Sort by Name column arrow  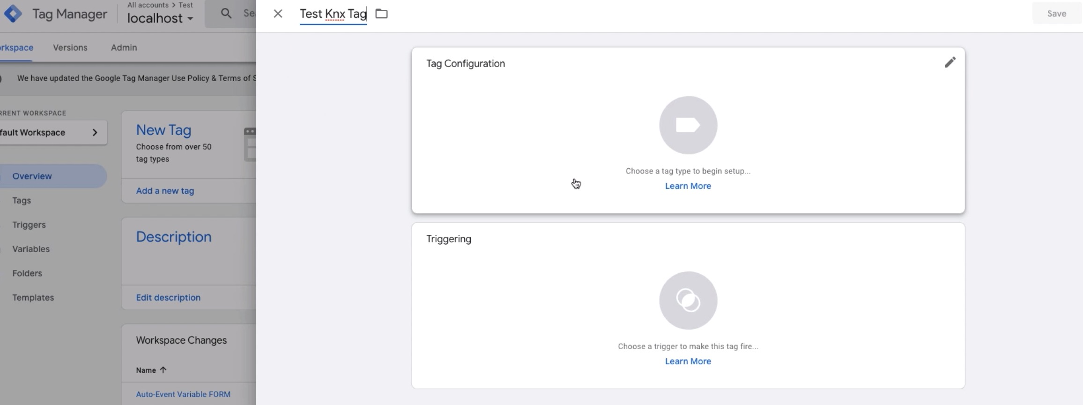pos(163,370)
